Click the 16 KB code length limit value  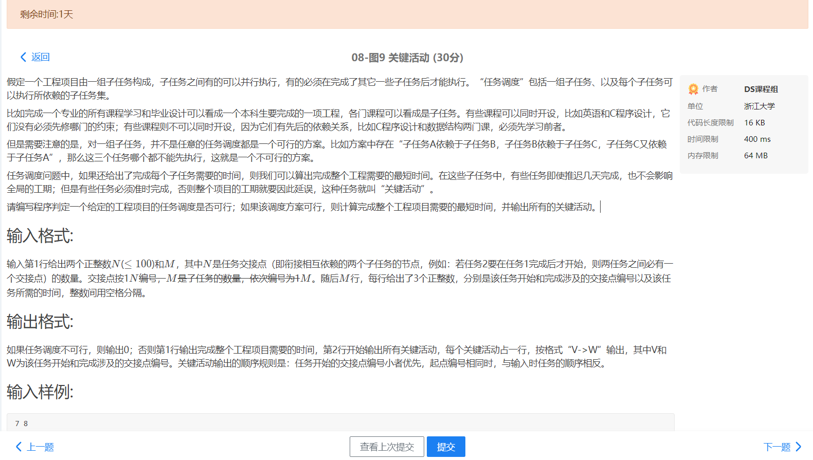pos(754,122)
